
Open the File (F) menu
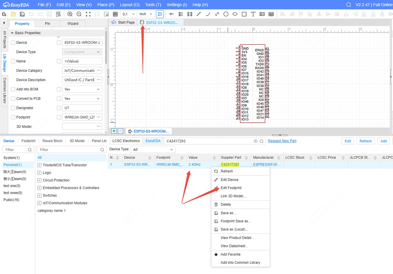[x=45, y=5]
